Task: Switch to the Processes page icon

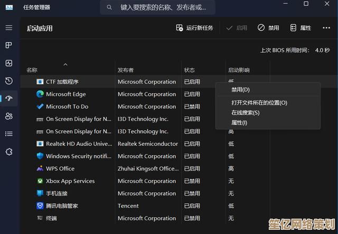Action: tap(9, 45)
